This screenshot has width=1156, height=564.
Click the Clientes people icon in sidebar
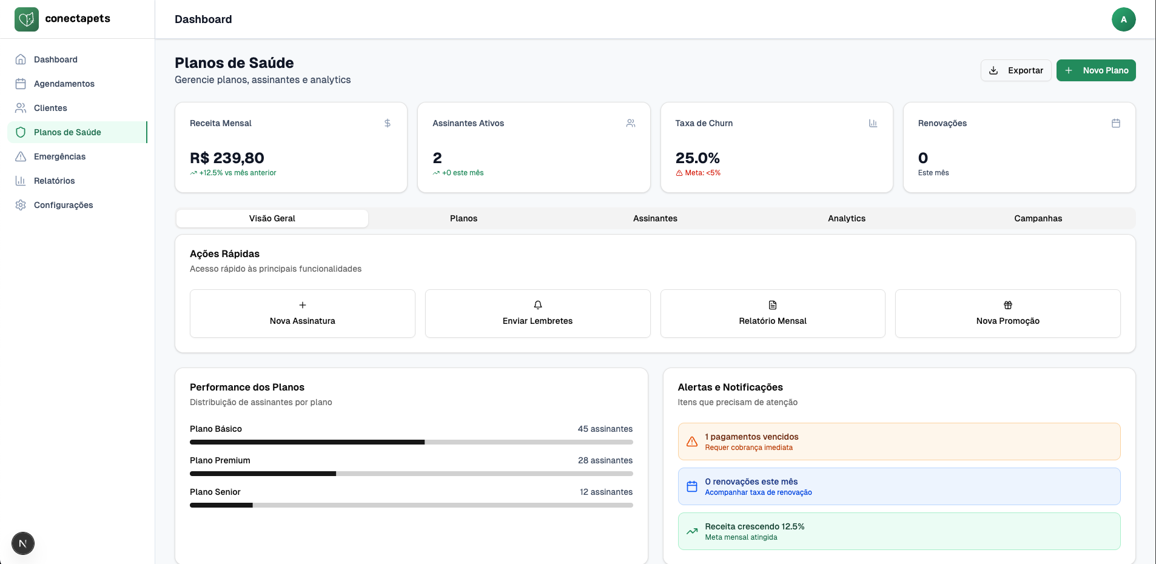point(21,108)
